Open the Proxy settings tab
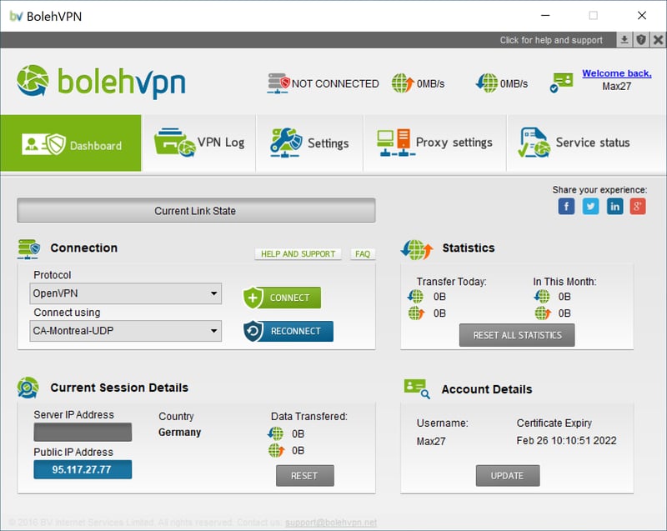The height and width of the screenshot is (531, 667). point(434,143)
